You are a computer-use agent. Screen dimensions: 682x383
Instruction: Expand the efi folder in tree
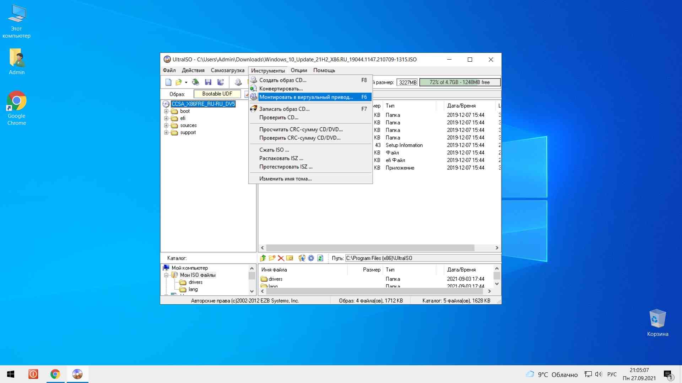[166, 118]
